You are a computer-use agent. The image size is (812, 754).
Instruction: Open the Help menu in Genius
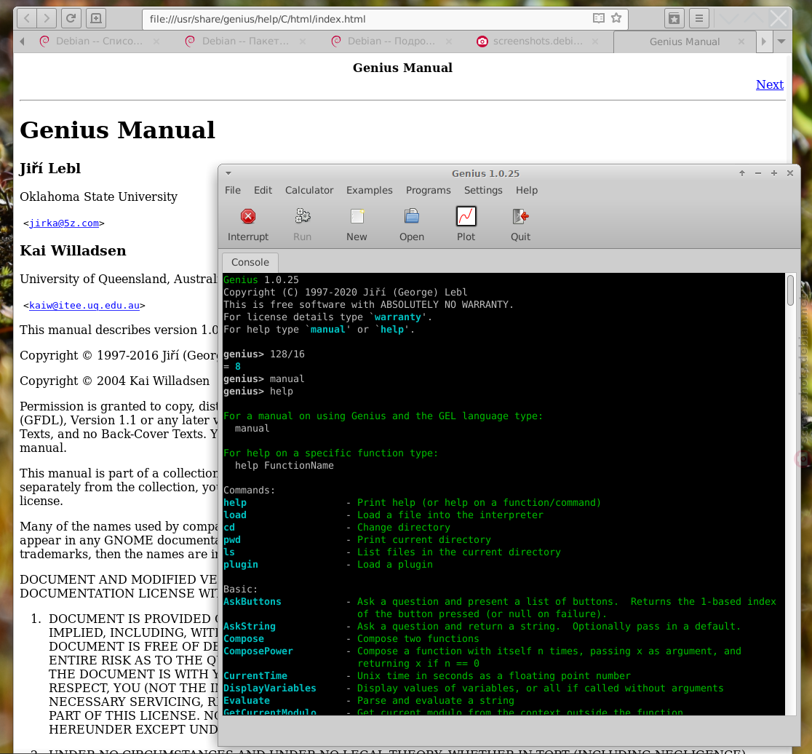527,190
